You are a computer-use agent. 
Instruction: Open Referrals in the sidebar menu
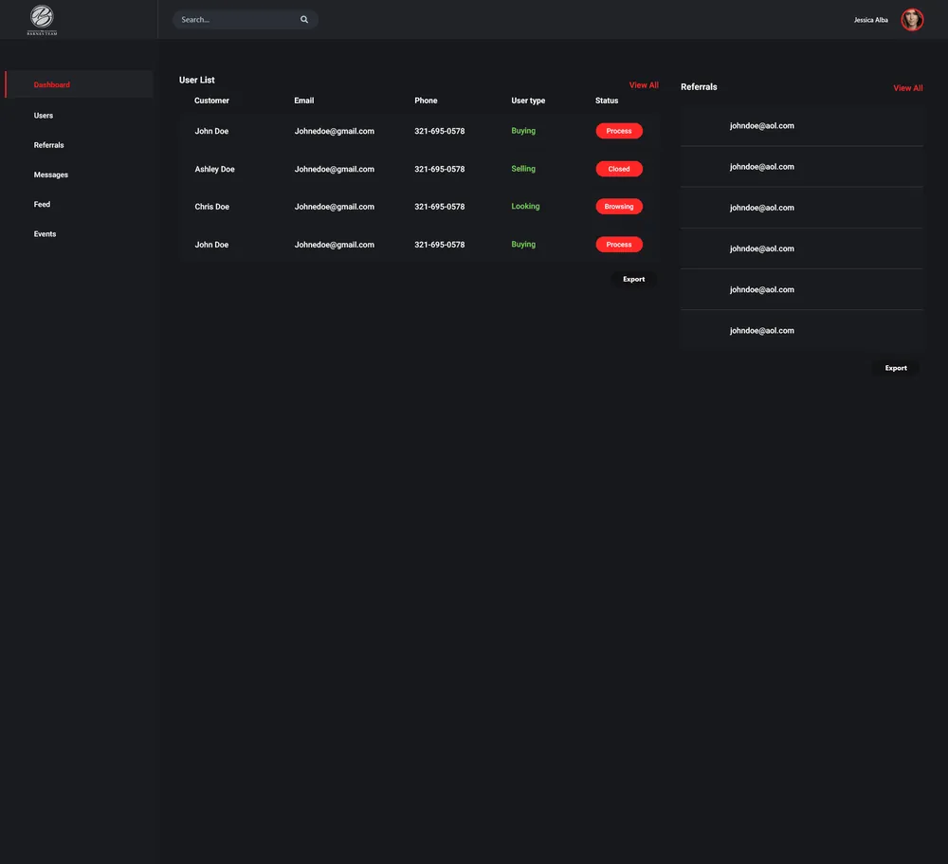tap(49, 145)
